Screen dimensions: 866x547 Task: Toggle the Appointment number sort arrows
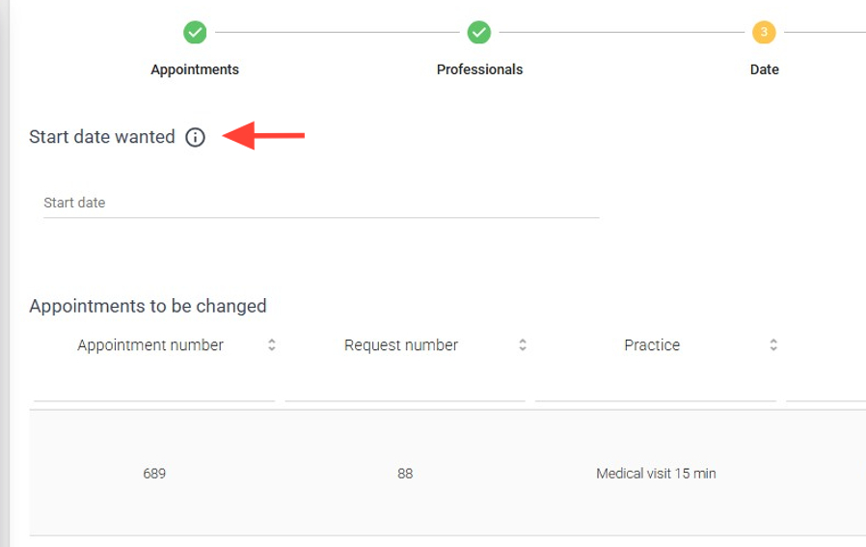coord(272,344)
